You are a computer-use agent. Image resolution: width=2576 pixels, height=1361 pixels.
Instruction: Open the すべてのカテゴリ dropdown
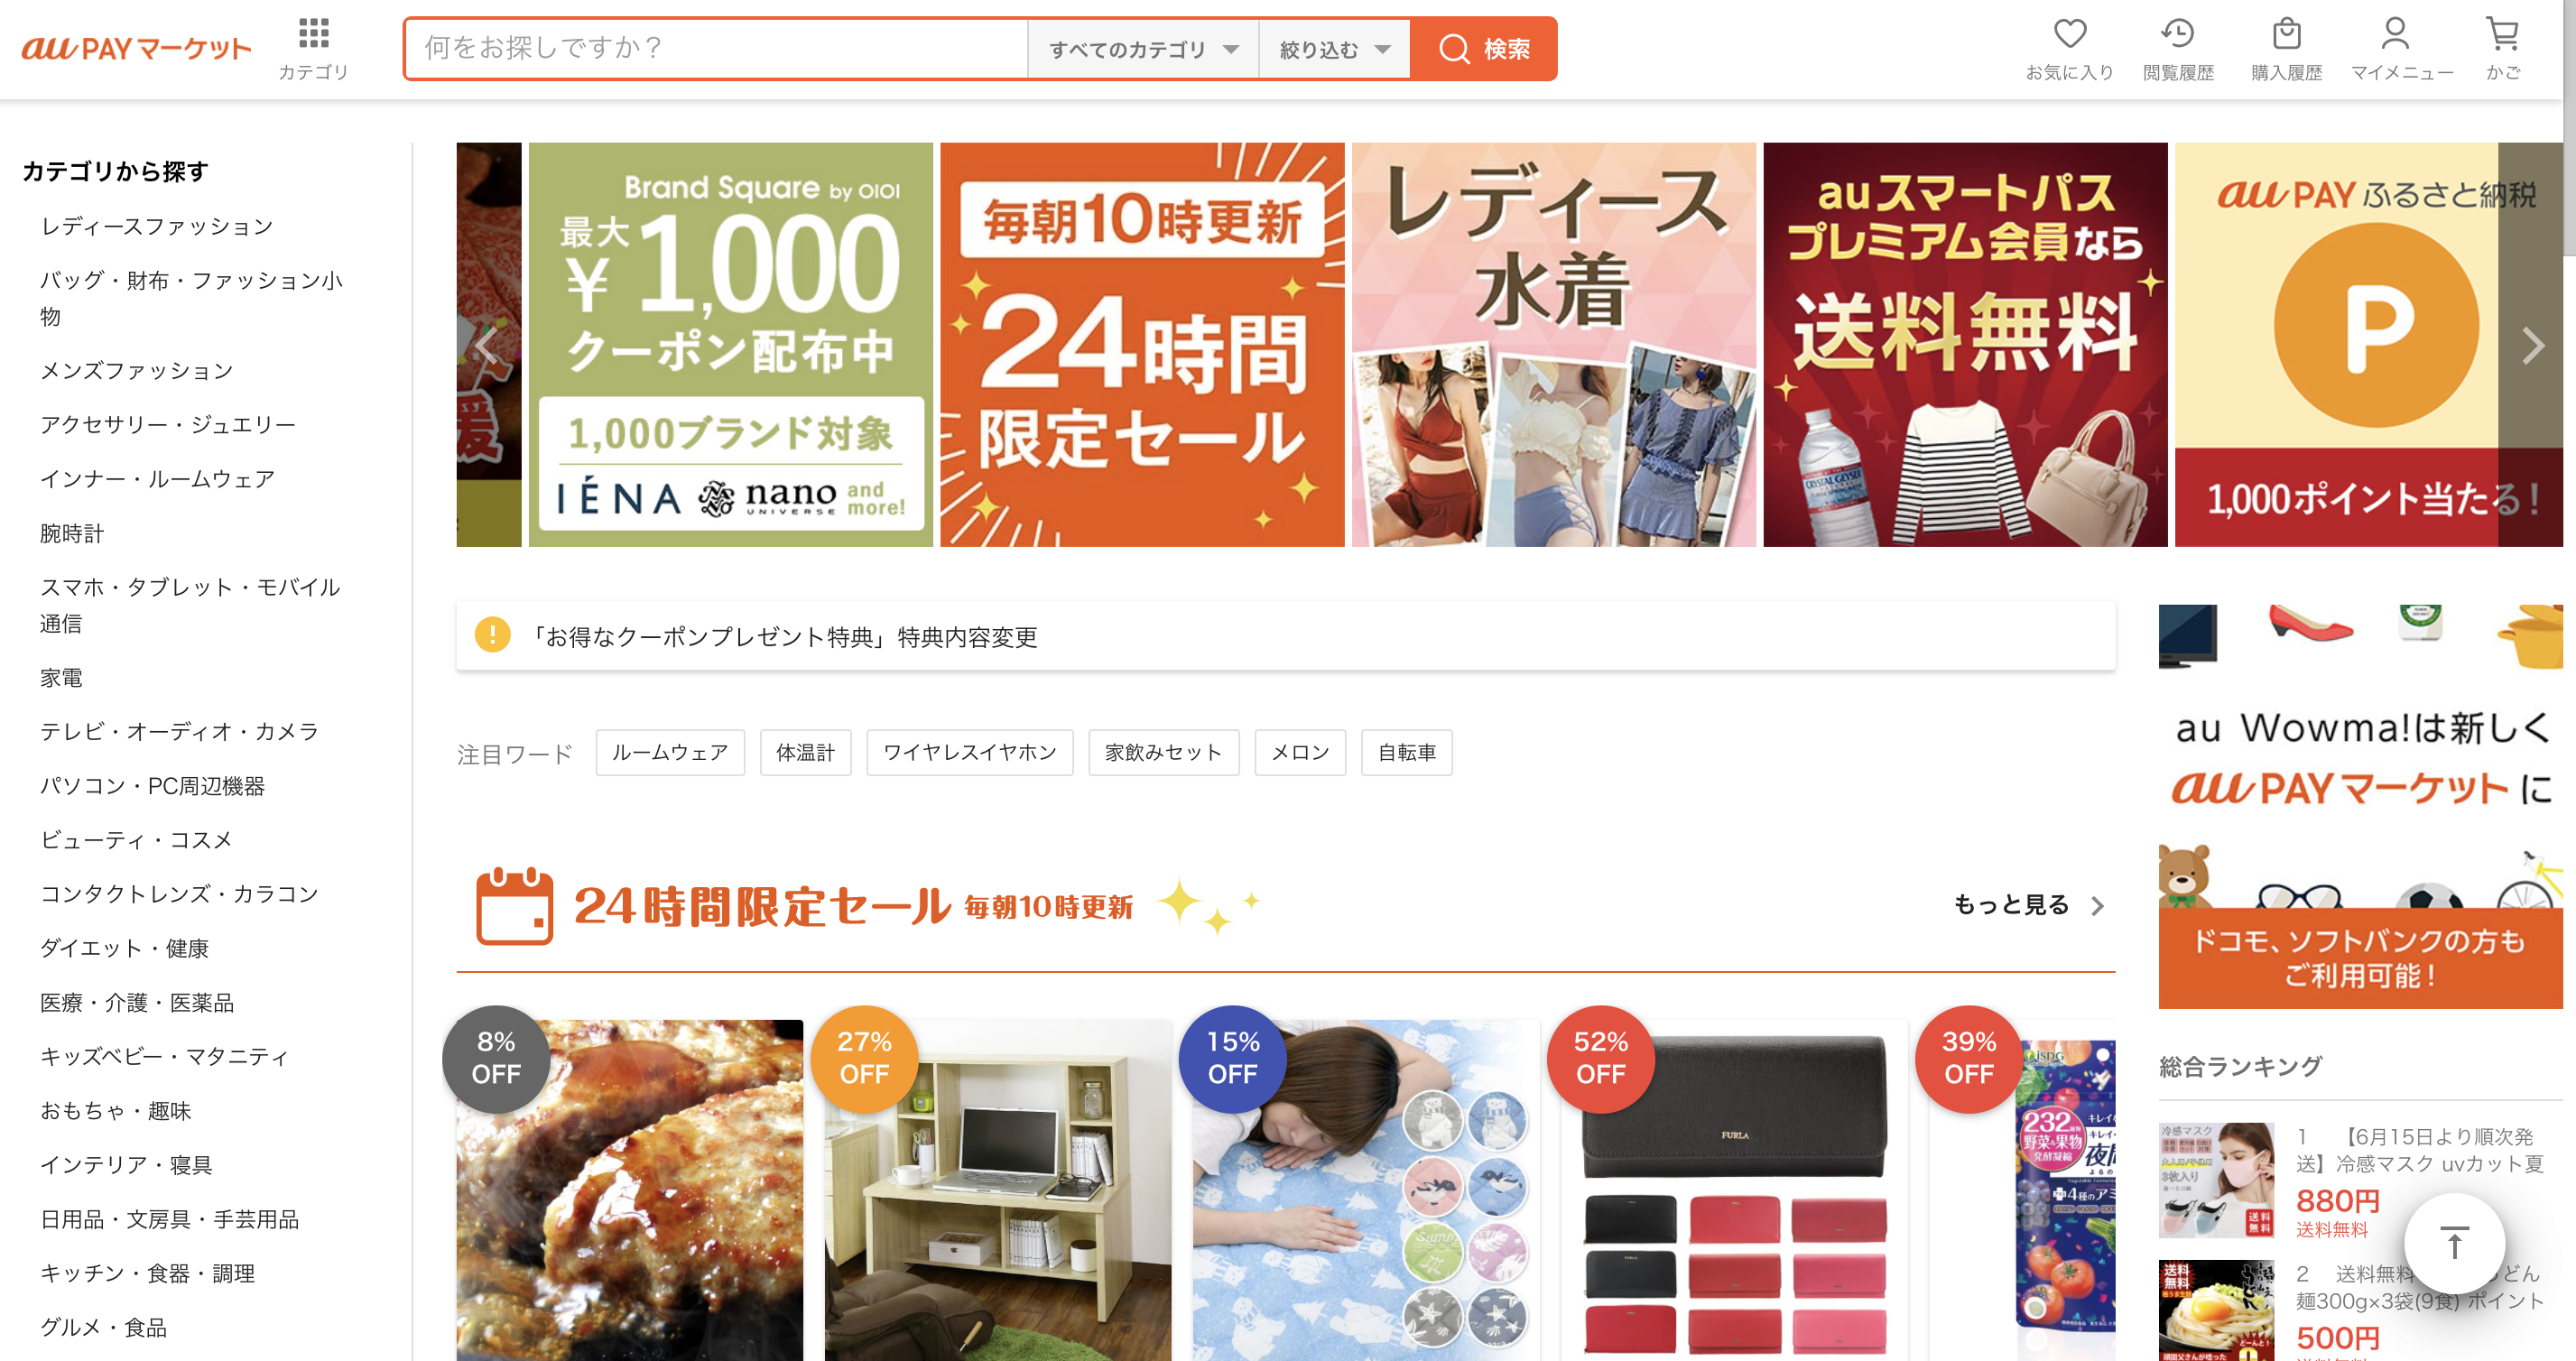coord(1143,49)
